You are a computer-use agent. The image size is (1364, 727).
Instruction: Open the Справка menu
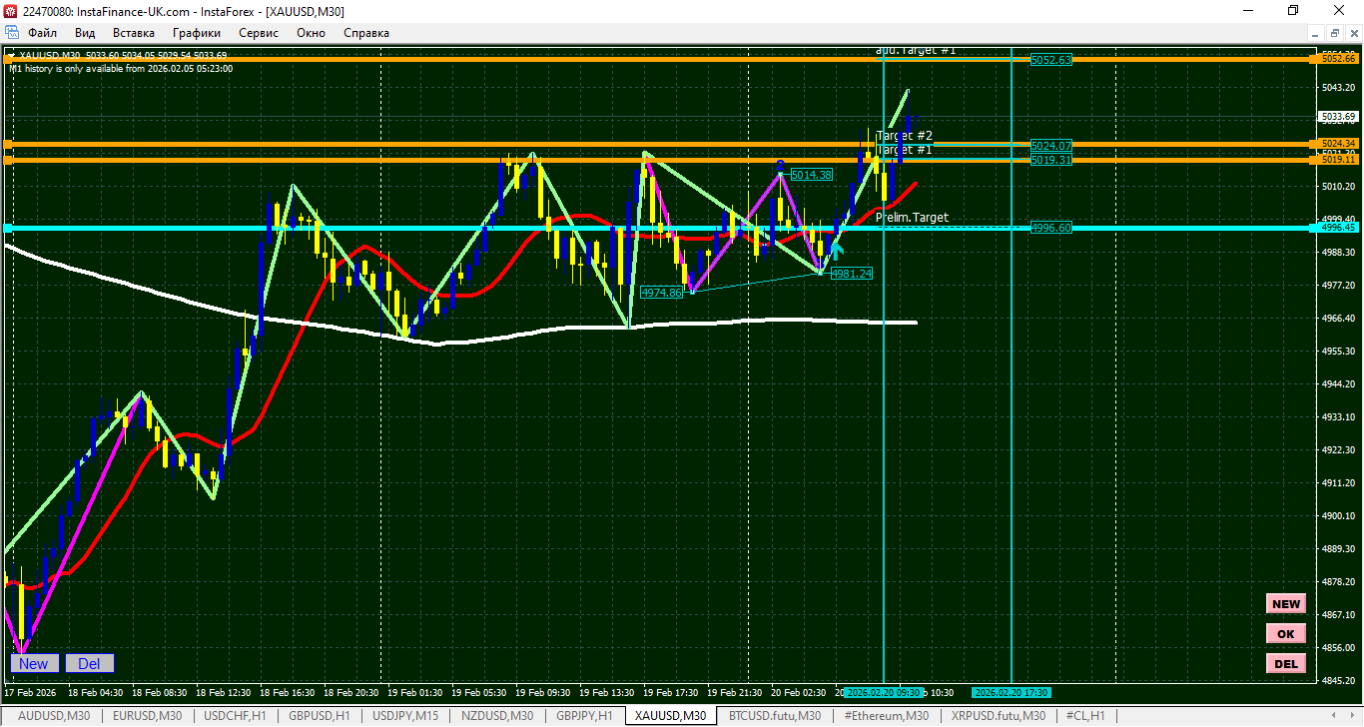[x=366, y=33]
